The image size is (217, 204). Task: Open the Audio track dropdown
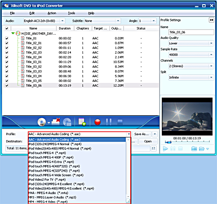point(63,21)
